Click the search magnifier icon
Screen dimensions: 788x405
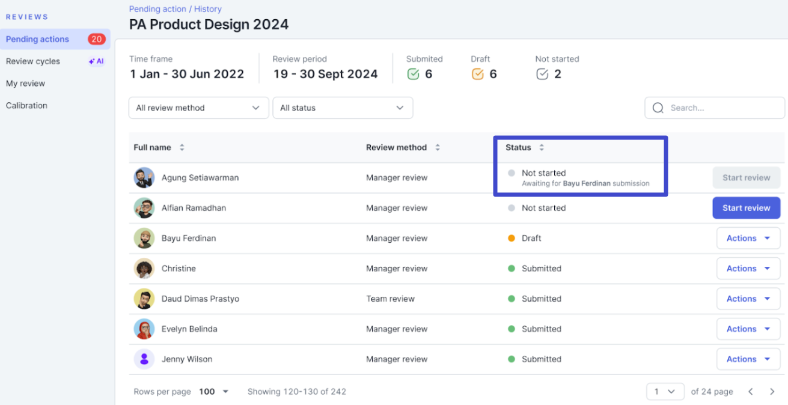658,108
